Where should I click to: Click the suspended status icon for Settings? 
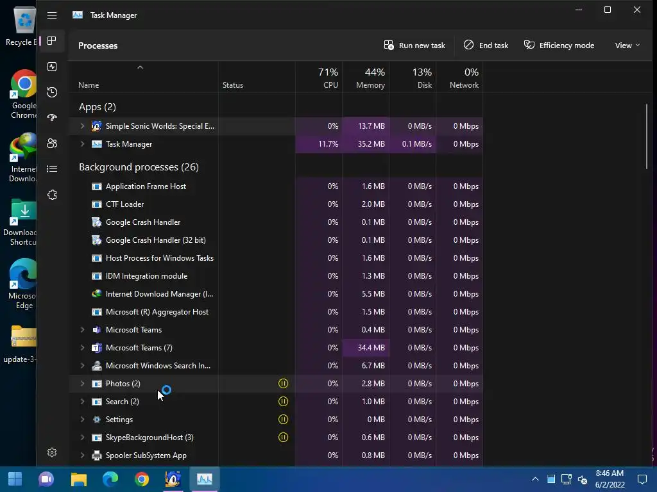[283, 419]
